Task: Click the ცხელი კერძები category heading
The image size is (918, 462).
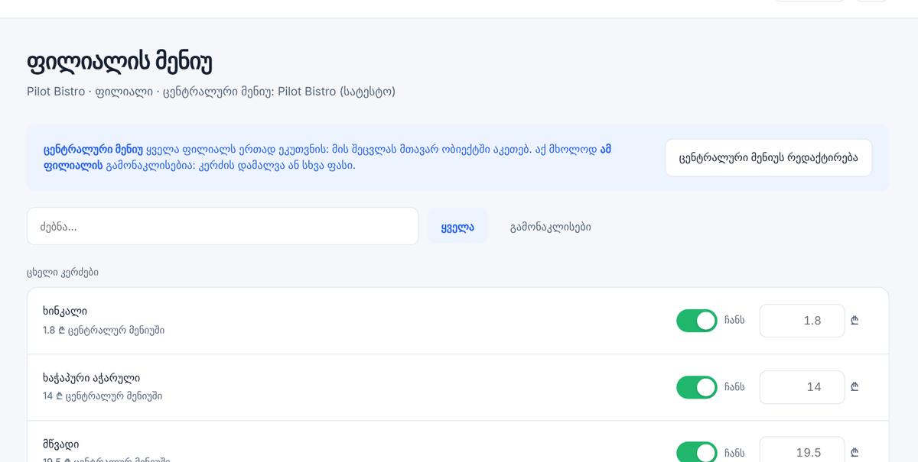Action: click(x=63, y=272)
